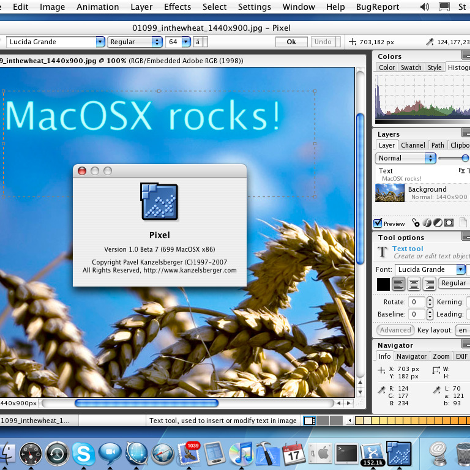Click the Text tool 'T' icon

(382, 252)
